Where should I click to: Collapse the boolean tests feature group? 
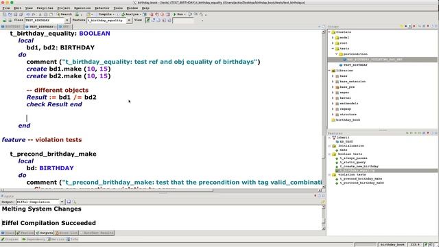[x=329, y=154]
